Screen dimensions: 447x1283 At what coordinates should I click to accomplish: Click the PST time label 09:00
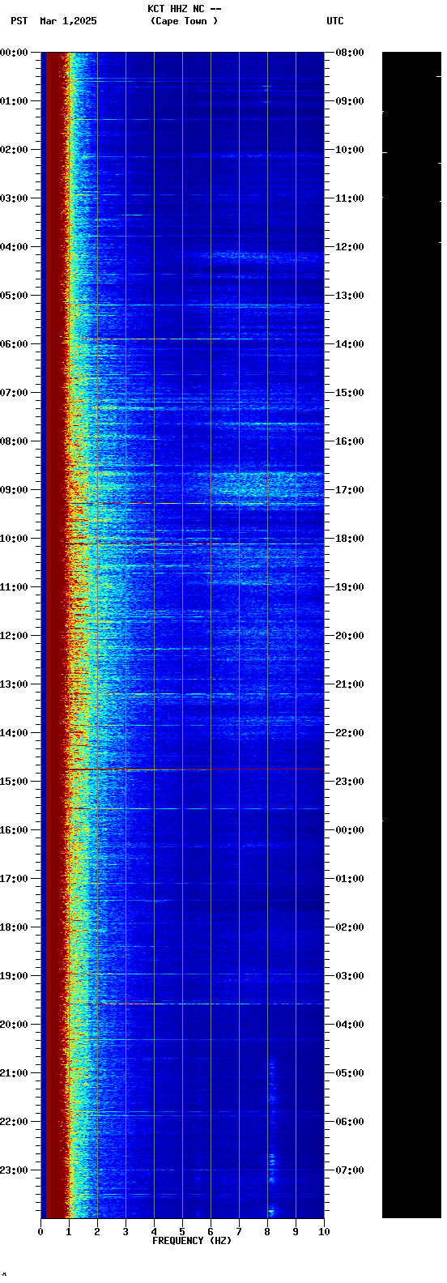14,490
